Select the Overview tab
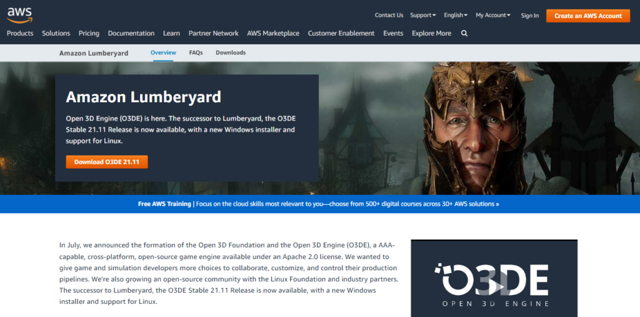The image size is (640, 317). point(163,53)
